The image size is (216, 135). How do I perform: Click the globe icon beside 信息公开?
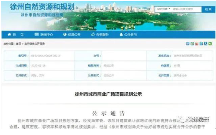[65, 35]
